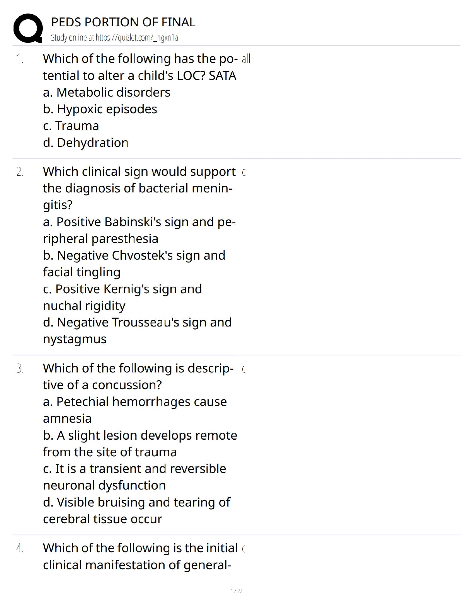473x612 pixels.
Task: Select option a. Petechial hemorrhages cause amnesia
Action: [x=135, y=410]
